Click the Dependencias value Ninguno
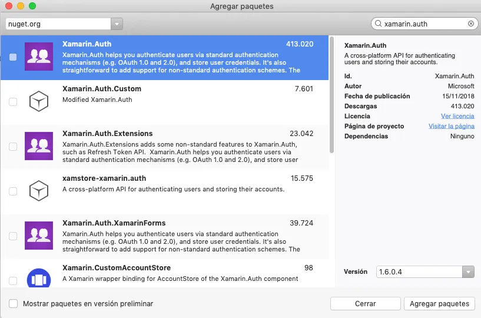The height and width of the screenshot is (318, 481). 462,136
